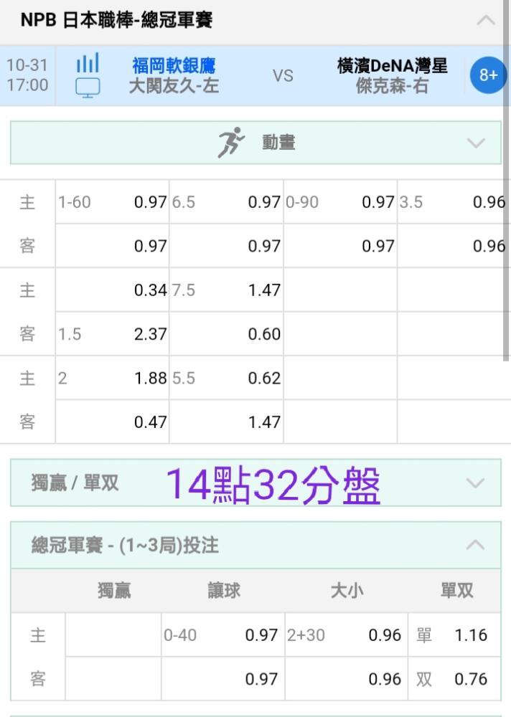Screen dimensions: 511x717
Task: Select team name 橫濱DeNA灣星
Action: click(392, 65)
